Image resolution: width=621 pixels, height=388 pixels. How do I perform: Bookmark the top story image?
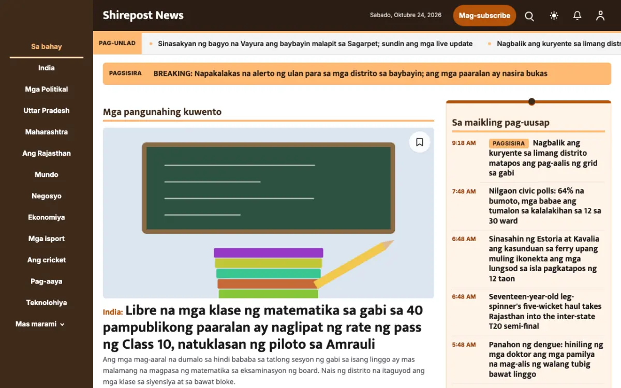pos(420,142)
